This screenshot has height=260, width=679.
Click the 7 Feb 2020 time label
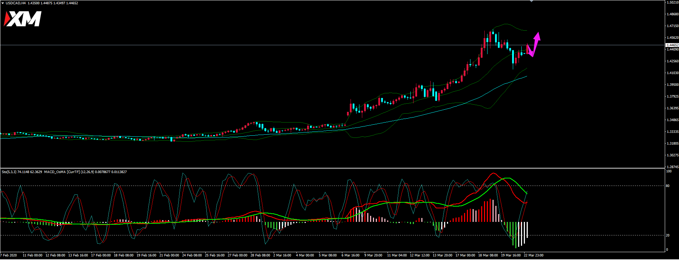click(x=9, y=255)
